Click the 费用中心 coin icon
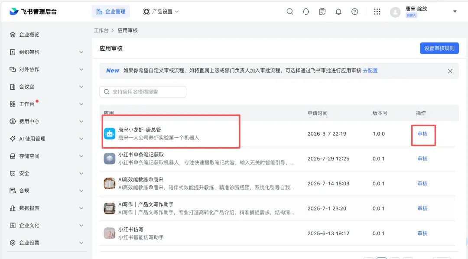468x259 pixels. pos(13,121)
